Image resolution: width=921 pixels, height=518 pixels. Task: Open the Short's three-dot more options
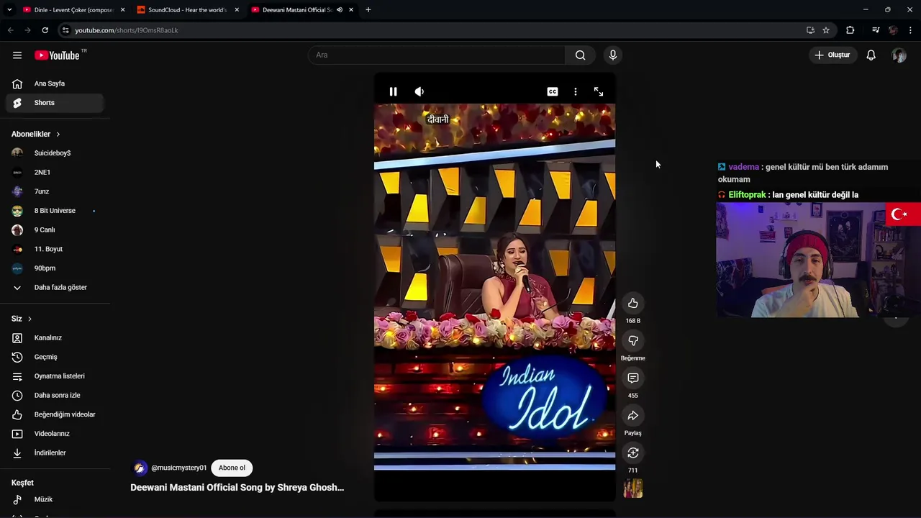pos(576,91)
